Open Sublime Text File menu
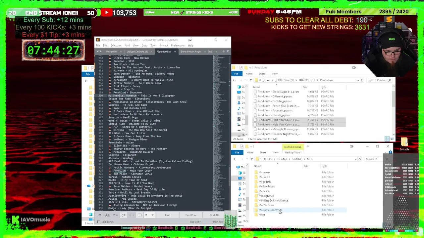 (98, 46)
